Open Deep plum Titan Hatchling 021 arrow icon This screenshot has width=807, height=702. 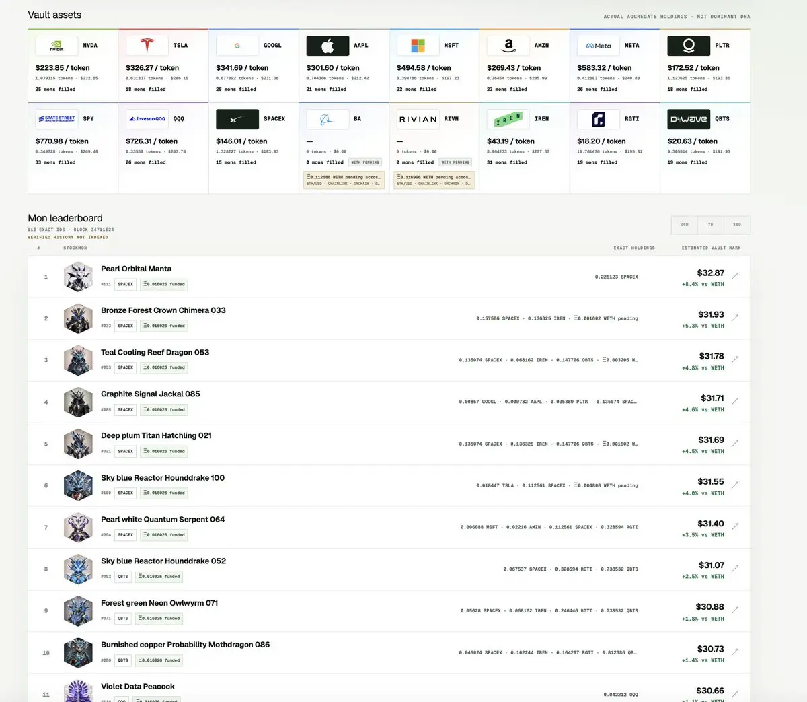coord(735,443)
